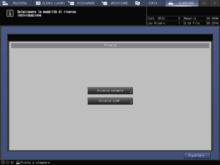Open help with the question mark icon

[x=214, y=3]
